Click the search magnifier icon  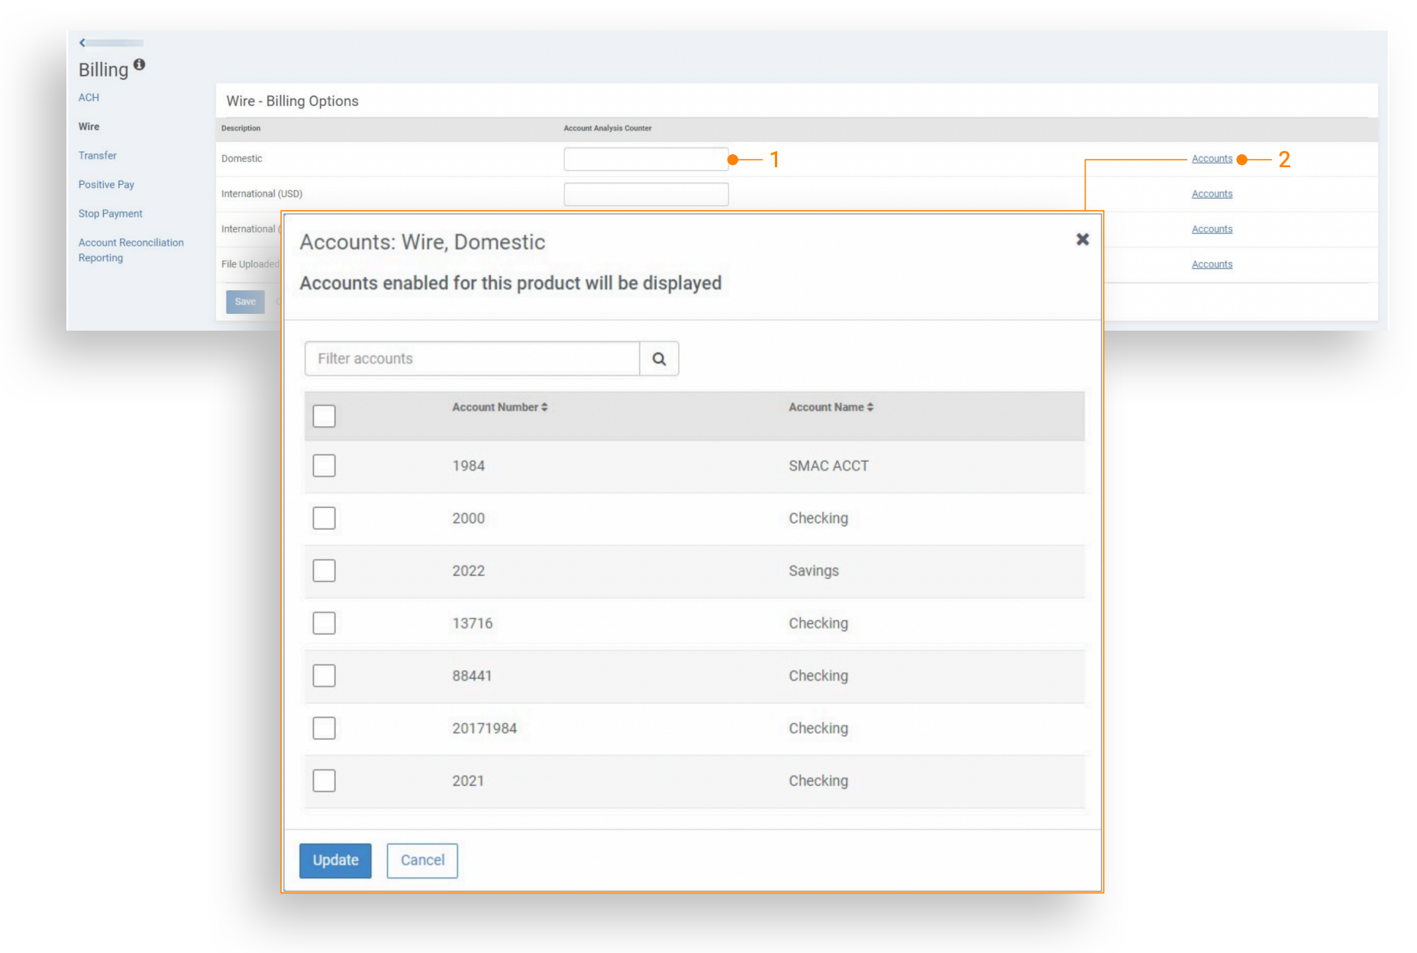tap(659, 359)
